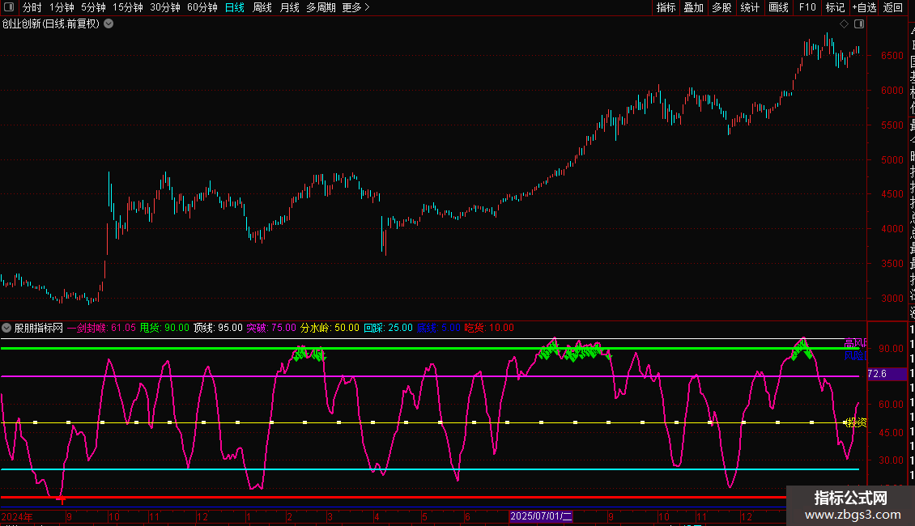Click the 多股 multi-stock button
This screenshot has width=915, height=526.
(x=721, y=7)
